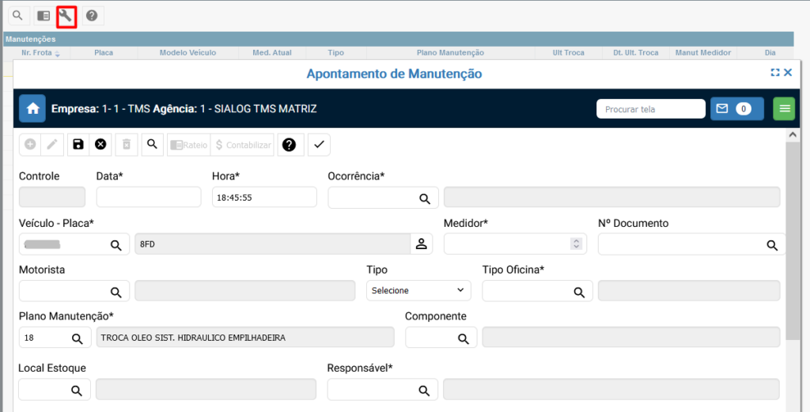
Task: Open lookup for the Plano Manutenção field
Action: coord(78,338)
